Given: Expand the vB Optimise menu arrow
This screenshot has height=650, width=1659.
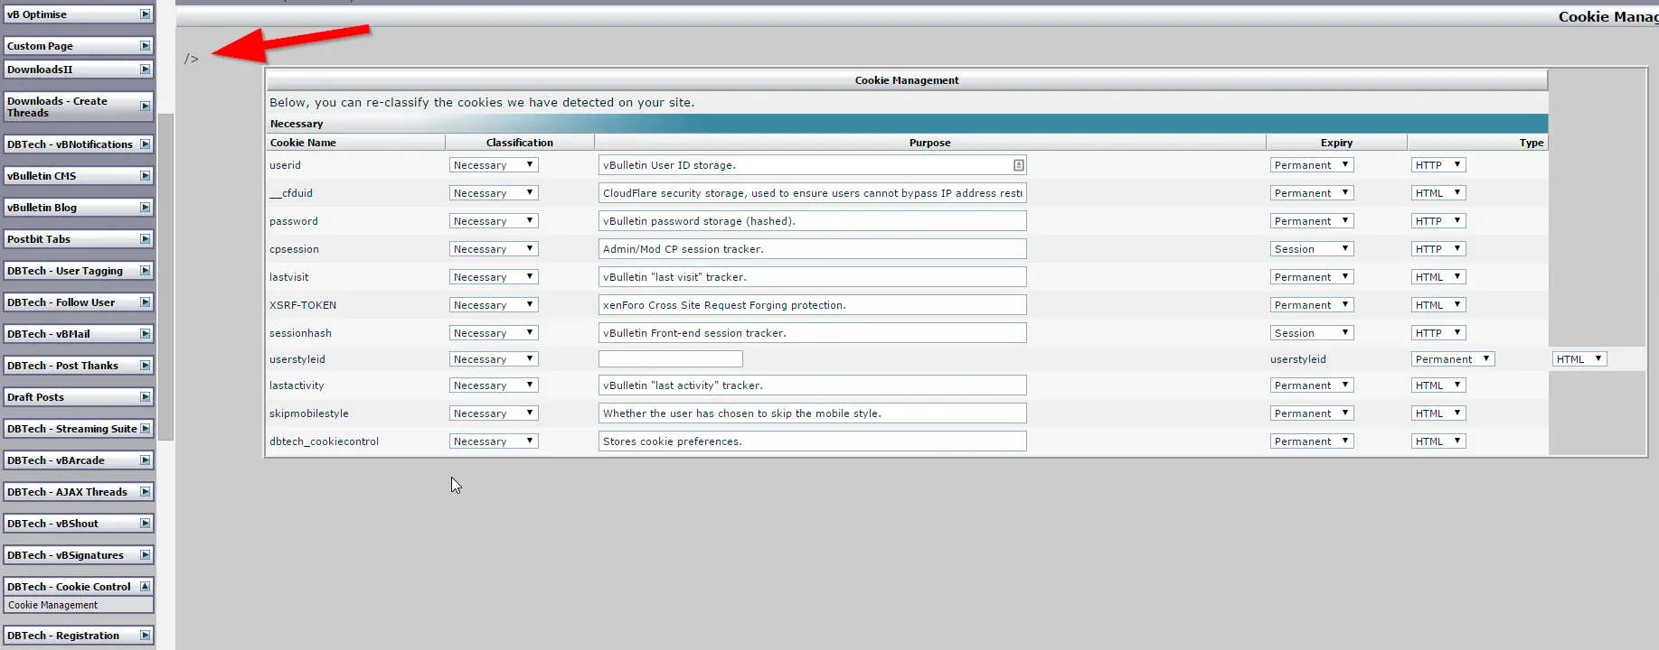Looking at the screenshot, I should (145, 14).
